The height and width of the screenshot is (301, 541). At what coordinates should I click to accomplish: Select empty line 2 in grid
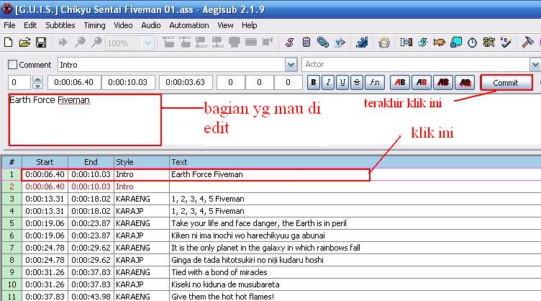(270, 187)
